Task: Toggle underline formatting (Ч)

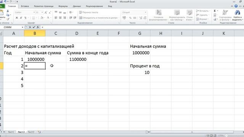Action: pos(25,18)
